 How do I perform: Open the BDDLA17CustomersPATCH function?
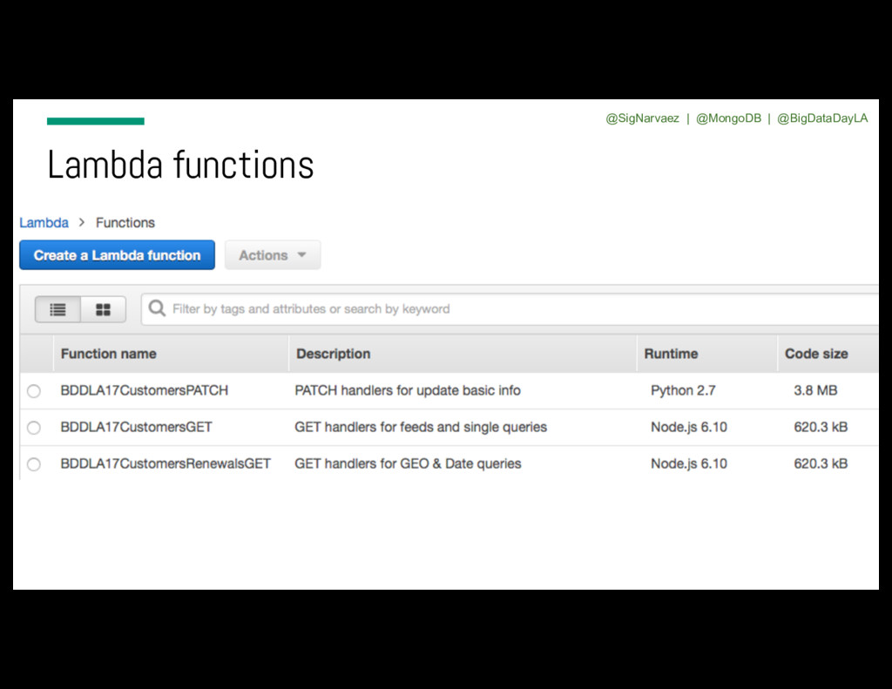click(144, 390)
